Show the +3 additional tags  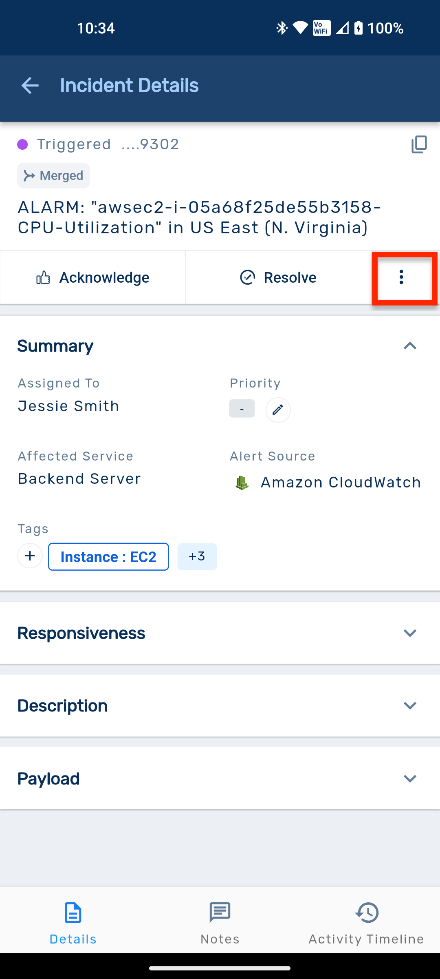click(197, 557)
